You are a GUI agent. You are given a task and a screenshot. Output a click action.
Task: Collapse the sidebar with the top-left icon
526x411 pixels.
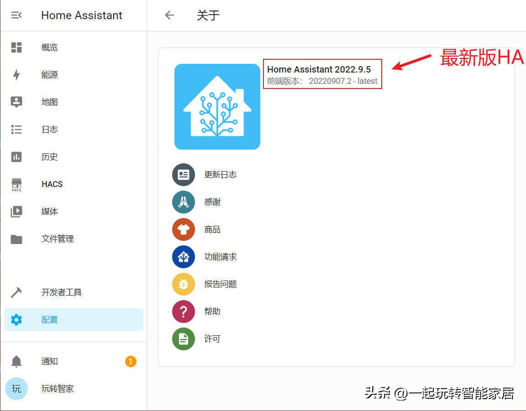pyautogui.click(x=16, y=15)
